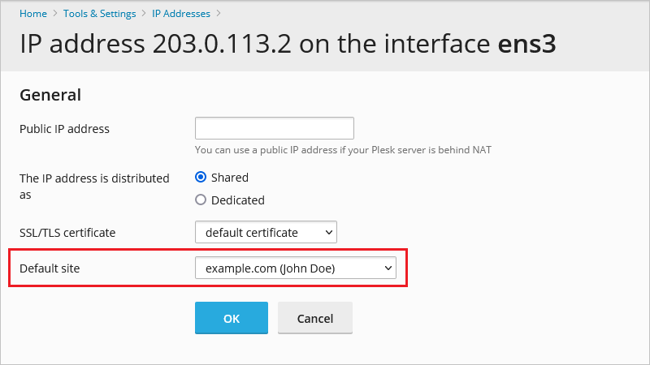Go to the Home breadcrumb link

(x=32, y=14)
